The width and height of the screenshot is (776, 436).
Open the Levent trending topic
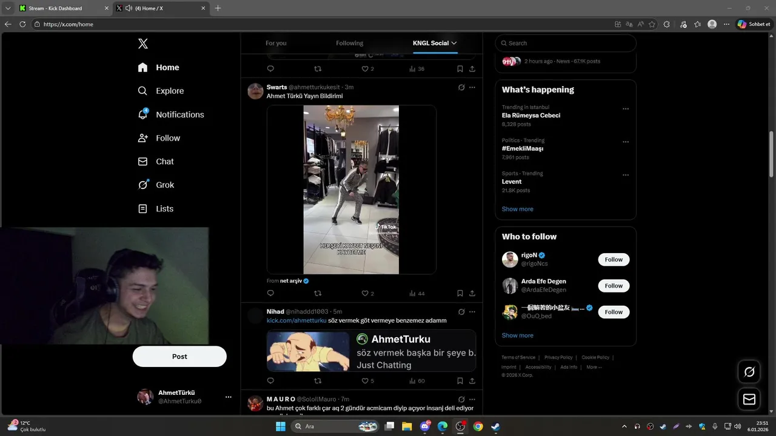coord(512,182)
